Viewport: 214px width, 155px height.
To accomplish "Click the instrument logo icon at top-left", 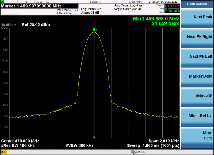I will pyautogui.click(x=2, y=2).
